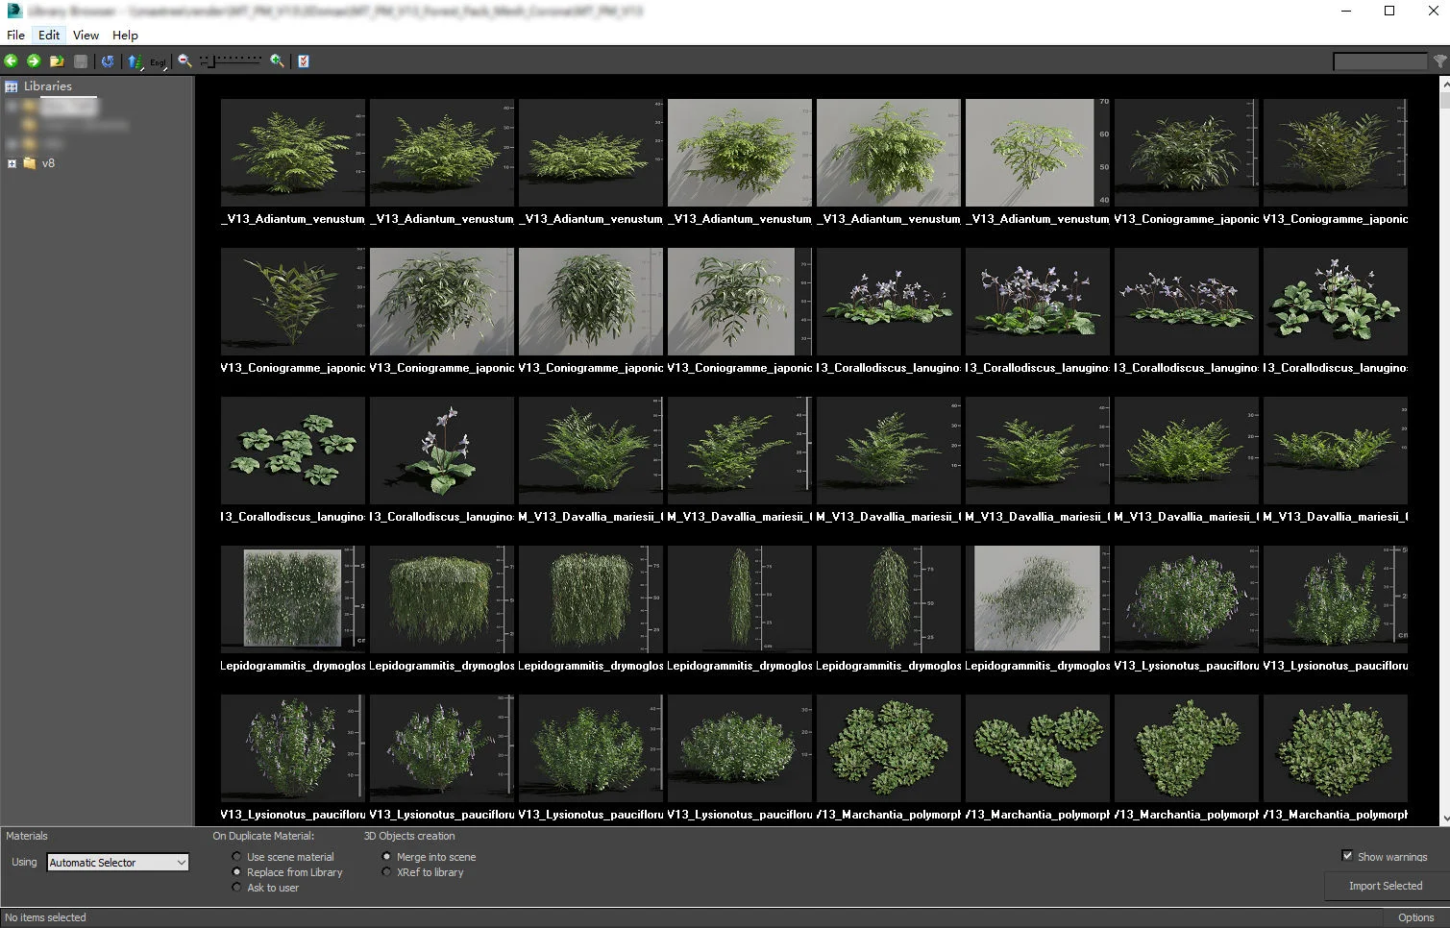Screen dimensions: 1450x928
Task: Open a library folder via the folder icon
Action: (56, 61)
